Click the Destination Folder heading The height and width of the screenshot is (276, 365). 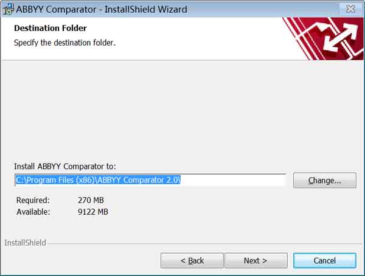(x=50, y=28)
